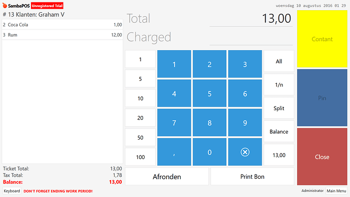The width and height of the screenshot is (350, 197).
Task: Choose the 1/n split option
Action: click(x=279, y=85)
